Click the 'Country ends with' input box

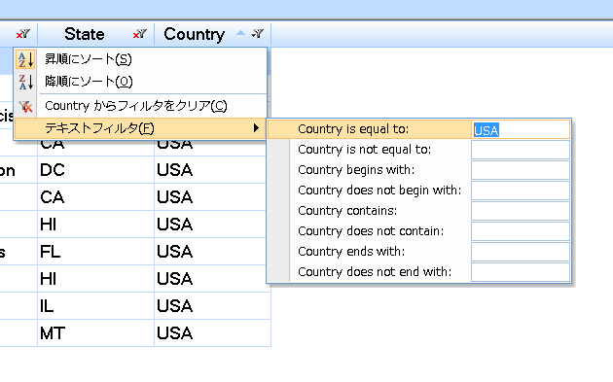521,252
